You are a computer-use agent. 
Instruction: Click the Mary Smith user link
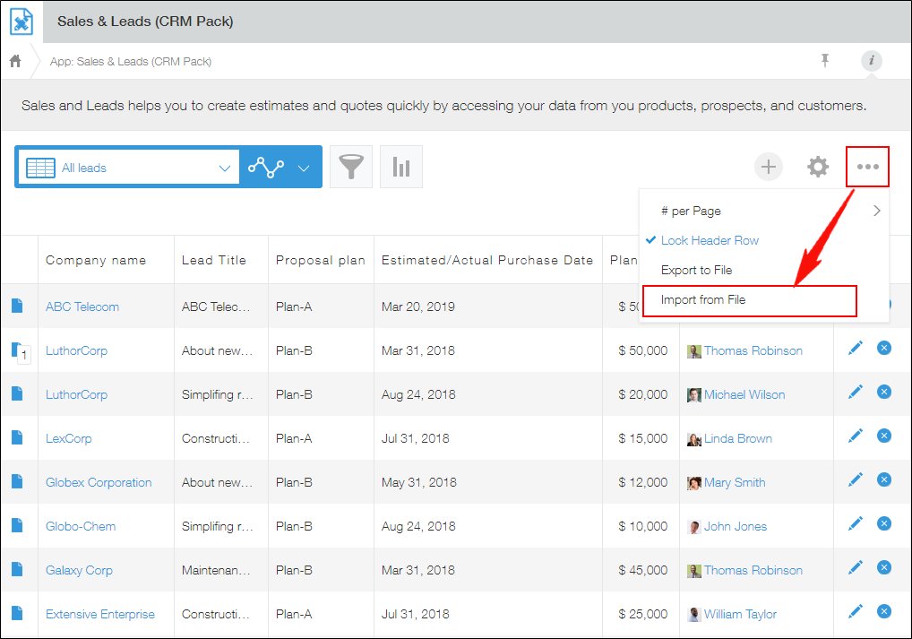(x=734, y=482)
